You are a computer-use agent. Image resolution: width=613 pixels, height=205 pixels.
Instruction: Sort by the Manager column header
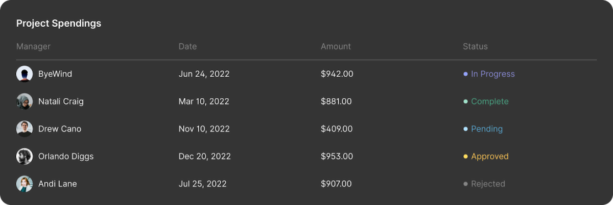[33, 46]
